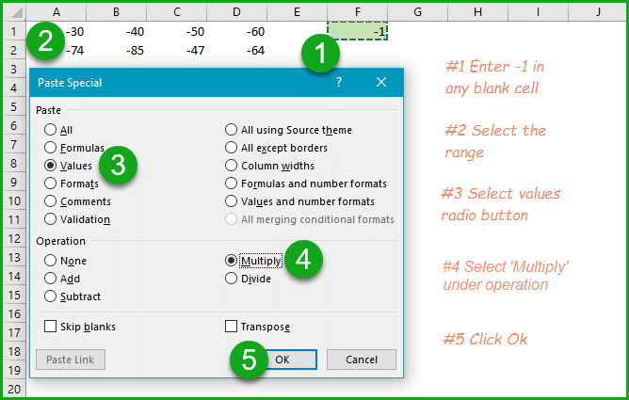The width and height of the screenshot is (629, 400).
Task: Pick the Comments paste option
Action: coord(50,201)
